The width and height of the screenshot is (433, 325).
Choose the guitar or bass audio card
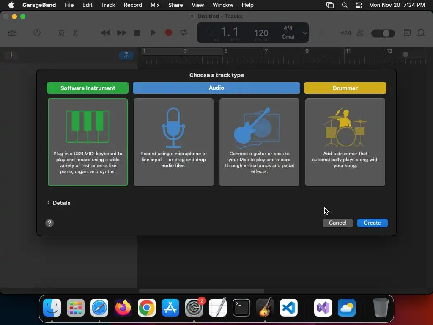(x=259, y=142)
